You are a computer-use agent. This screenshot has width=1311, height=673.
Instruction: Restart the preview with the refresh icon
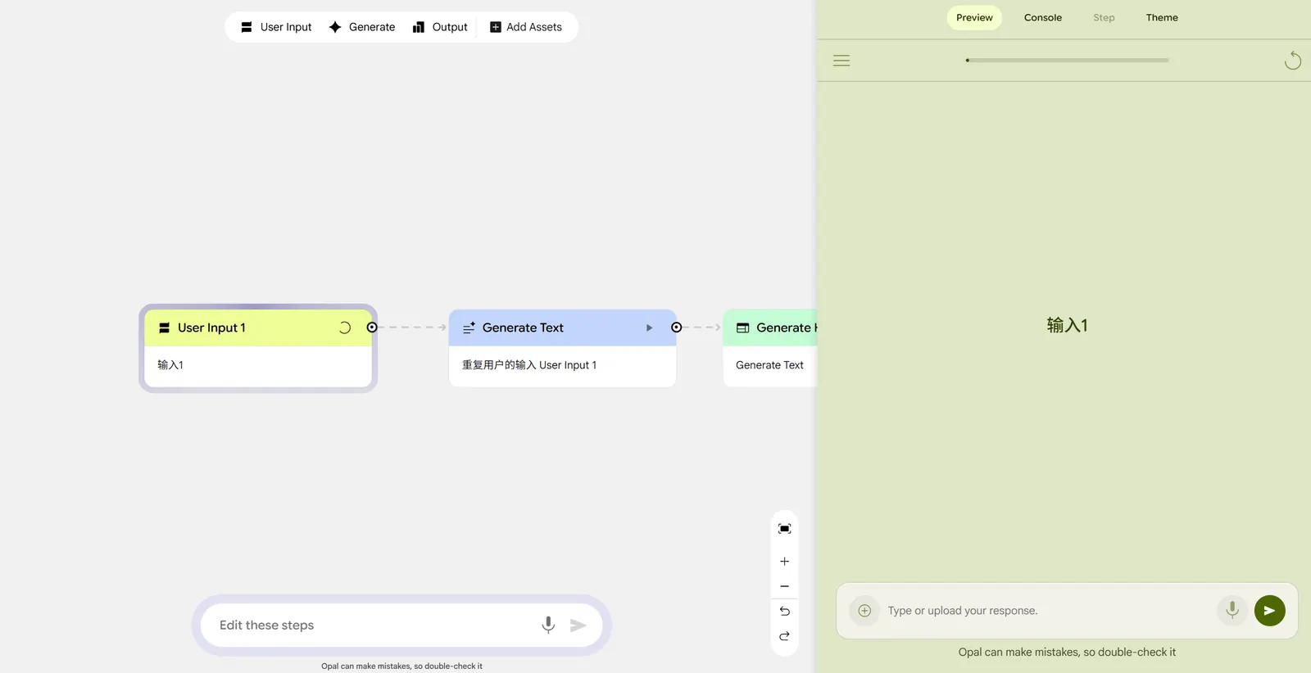coord(1292,61)
